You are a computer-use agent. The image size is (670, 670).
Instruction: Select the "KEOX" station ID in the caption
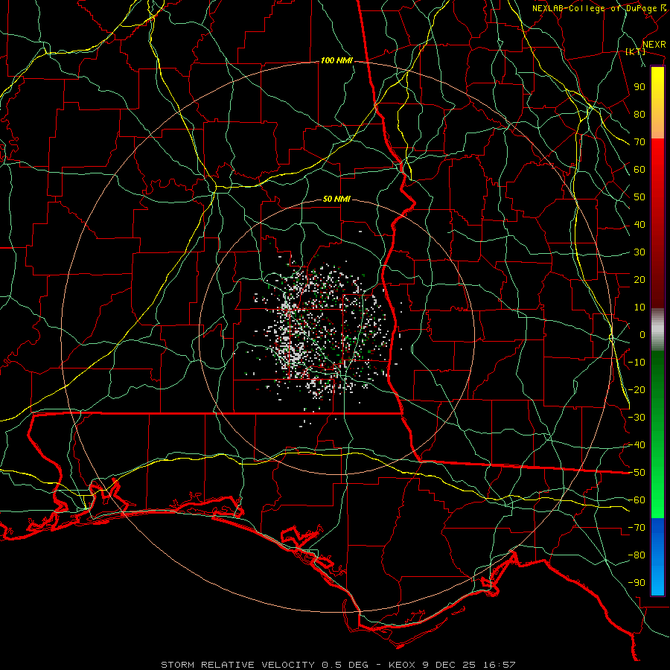[x=402, y=665]
